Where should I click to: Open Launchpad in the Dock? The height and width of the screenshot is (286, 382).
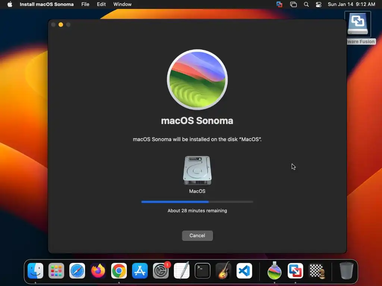pos(56,271)
